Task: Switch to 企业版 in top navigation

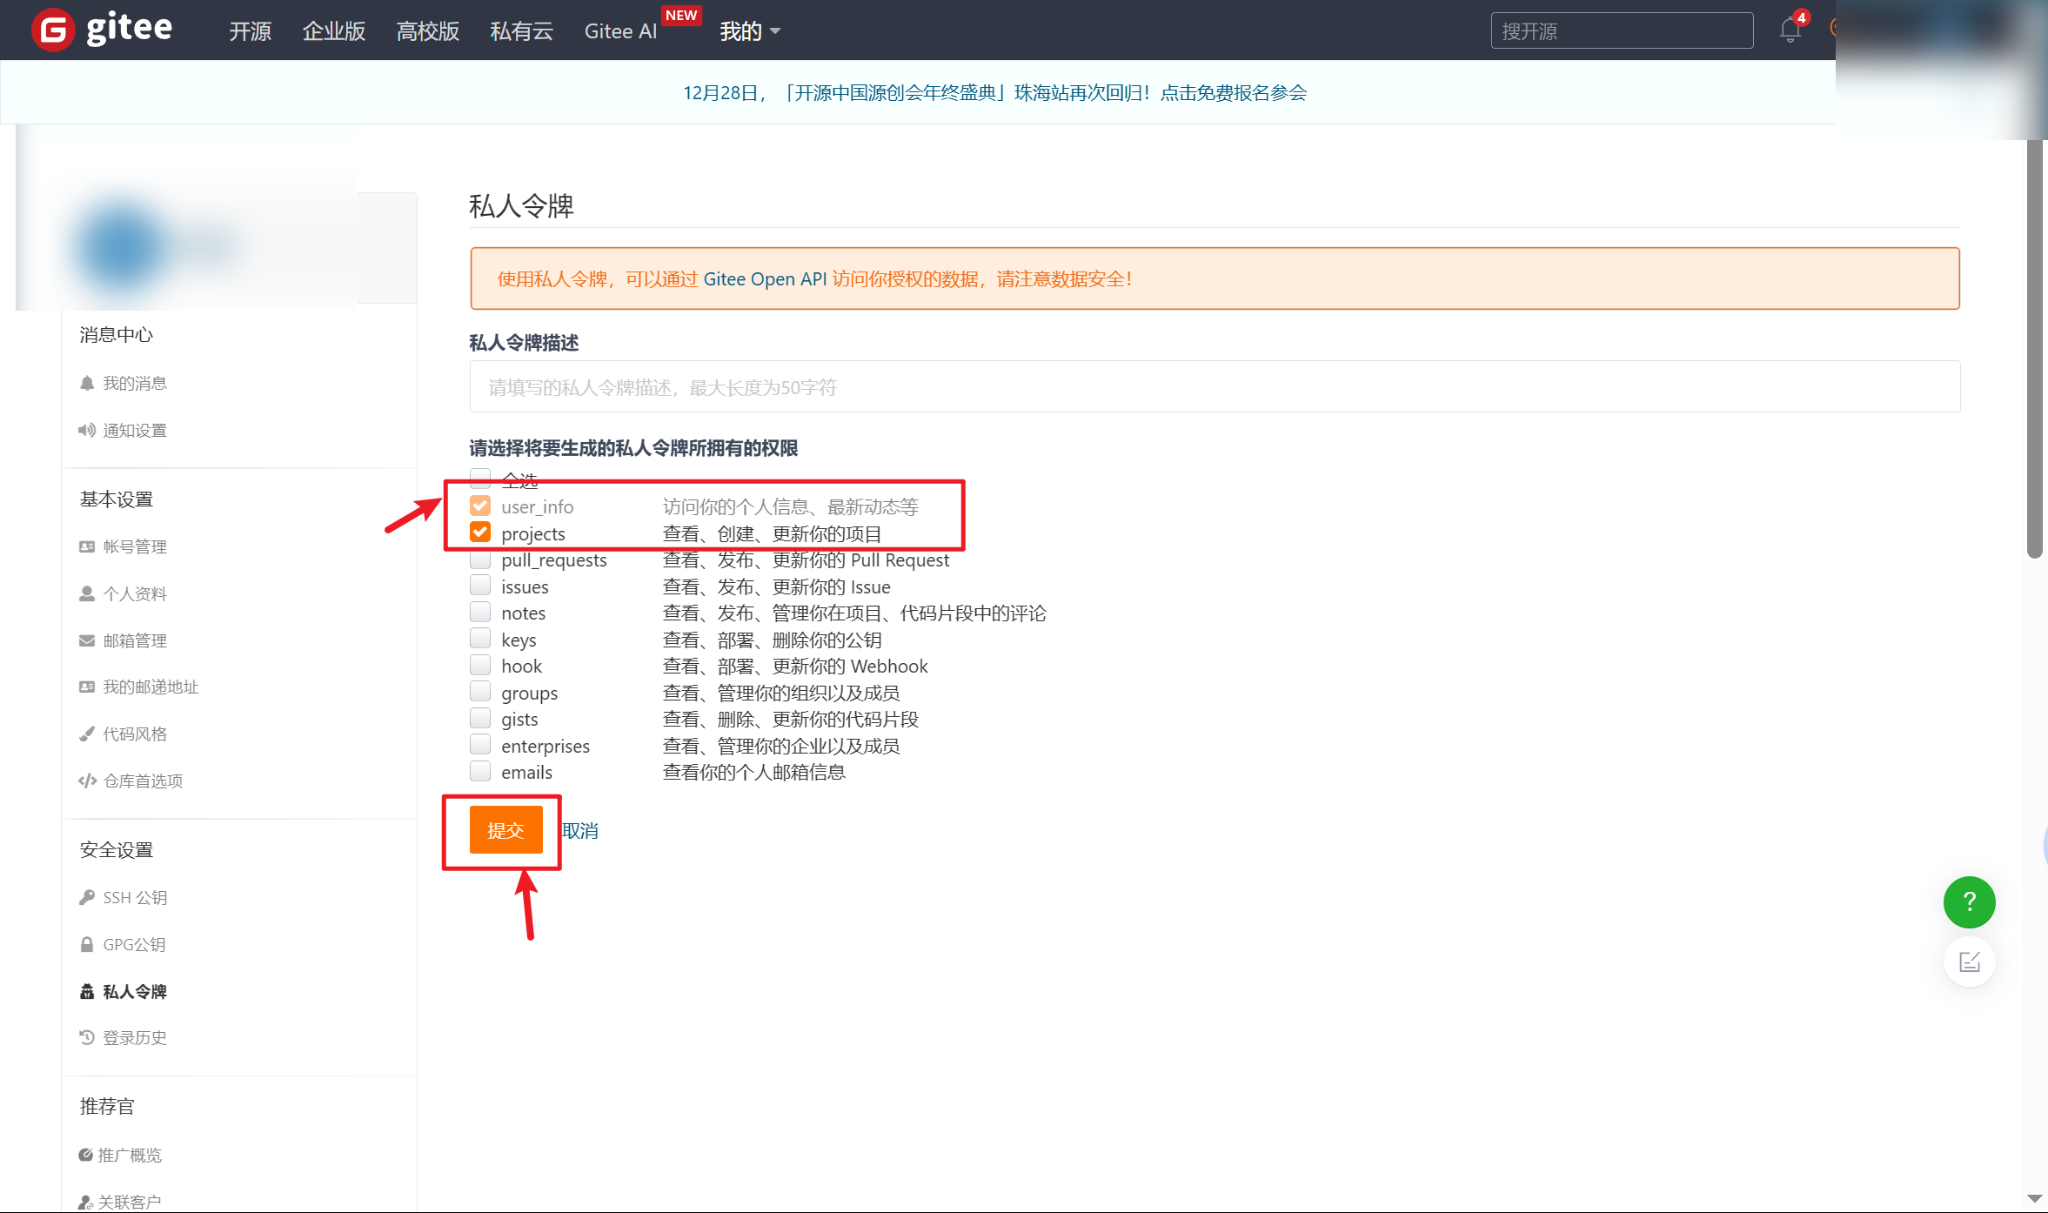Action: click(x=333, y=30)
